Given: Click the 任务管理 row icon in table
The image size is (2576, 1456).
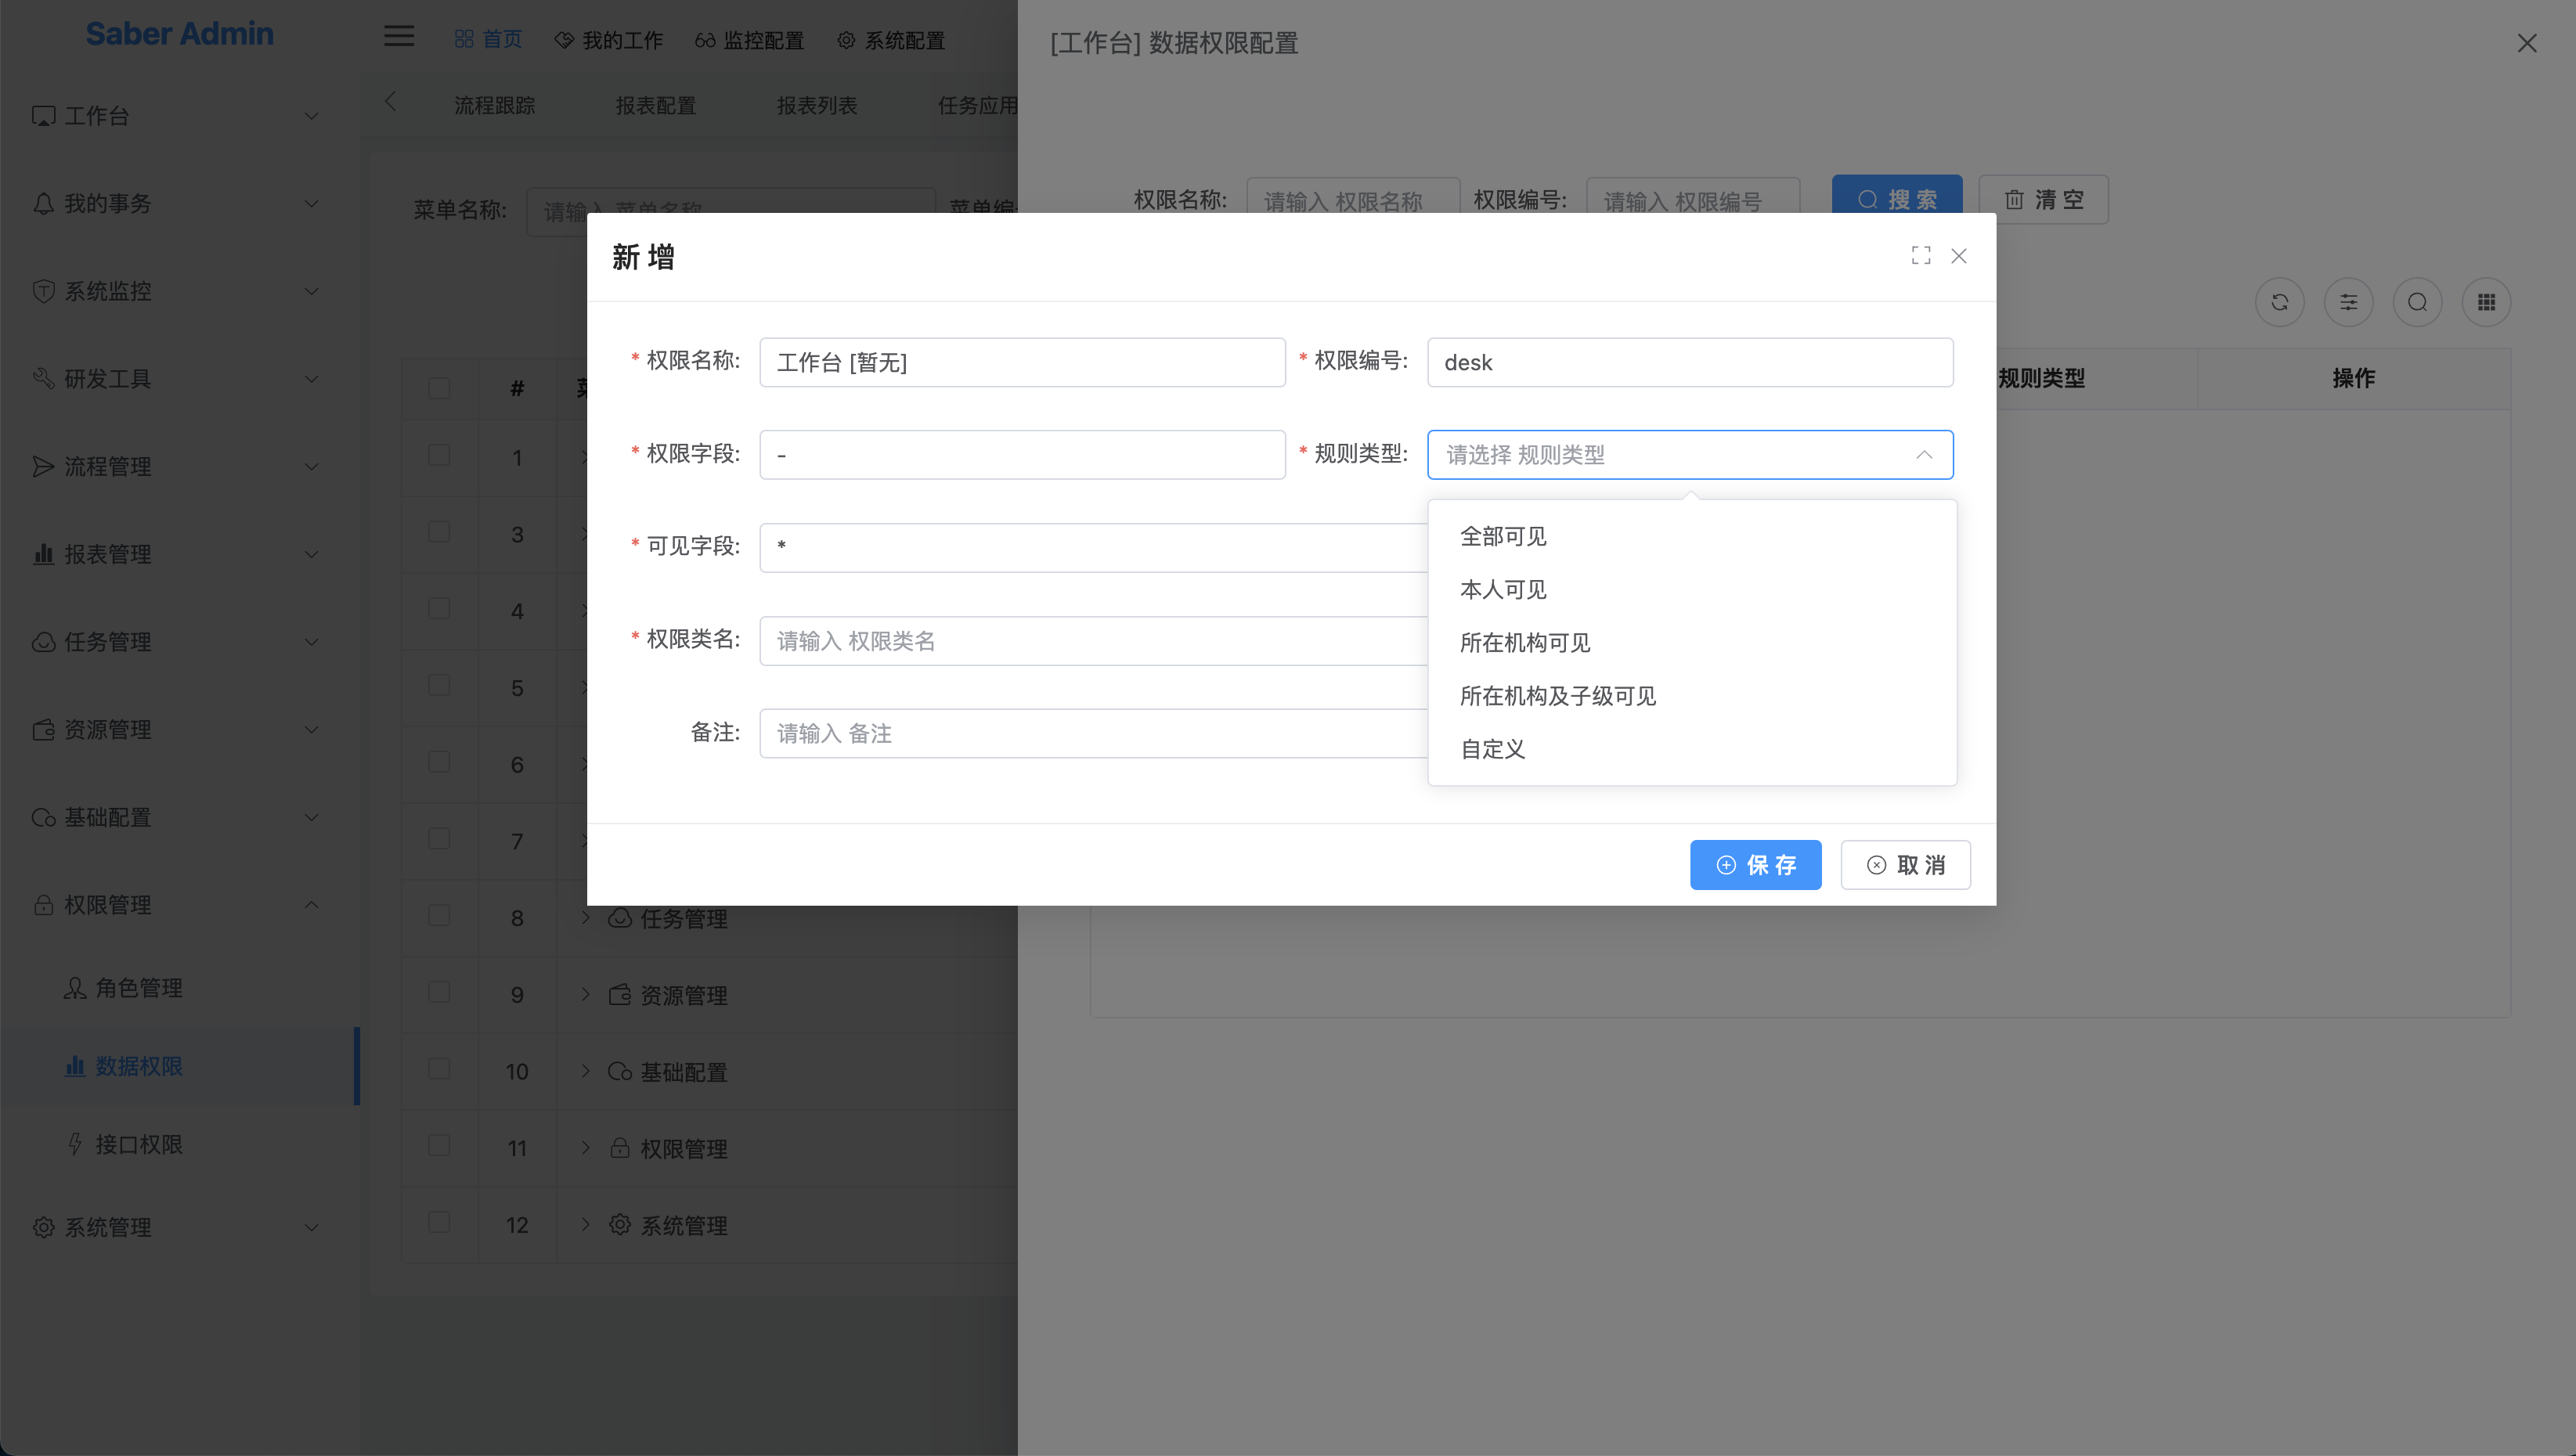Looking at the screenshot, I should [620, 918].
